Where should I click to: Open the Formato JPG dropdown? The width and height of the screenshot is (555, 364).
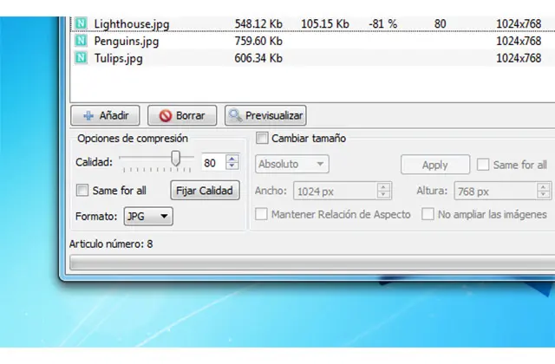click(147, 216)
